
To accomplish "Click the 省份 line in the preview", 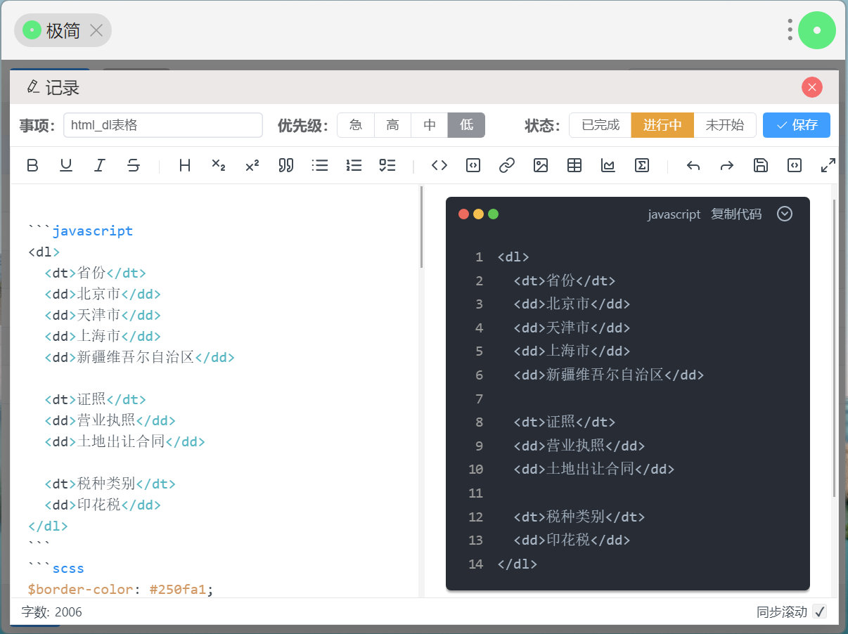I will tap(565, 280).
